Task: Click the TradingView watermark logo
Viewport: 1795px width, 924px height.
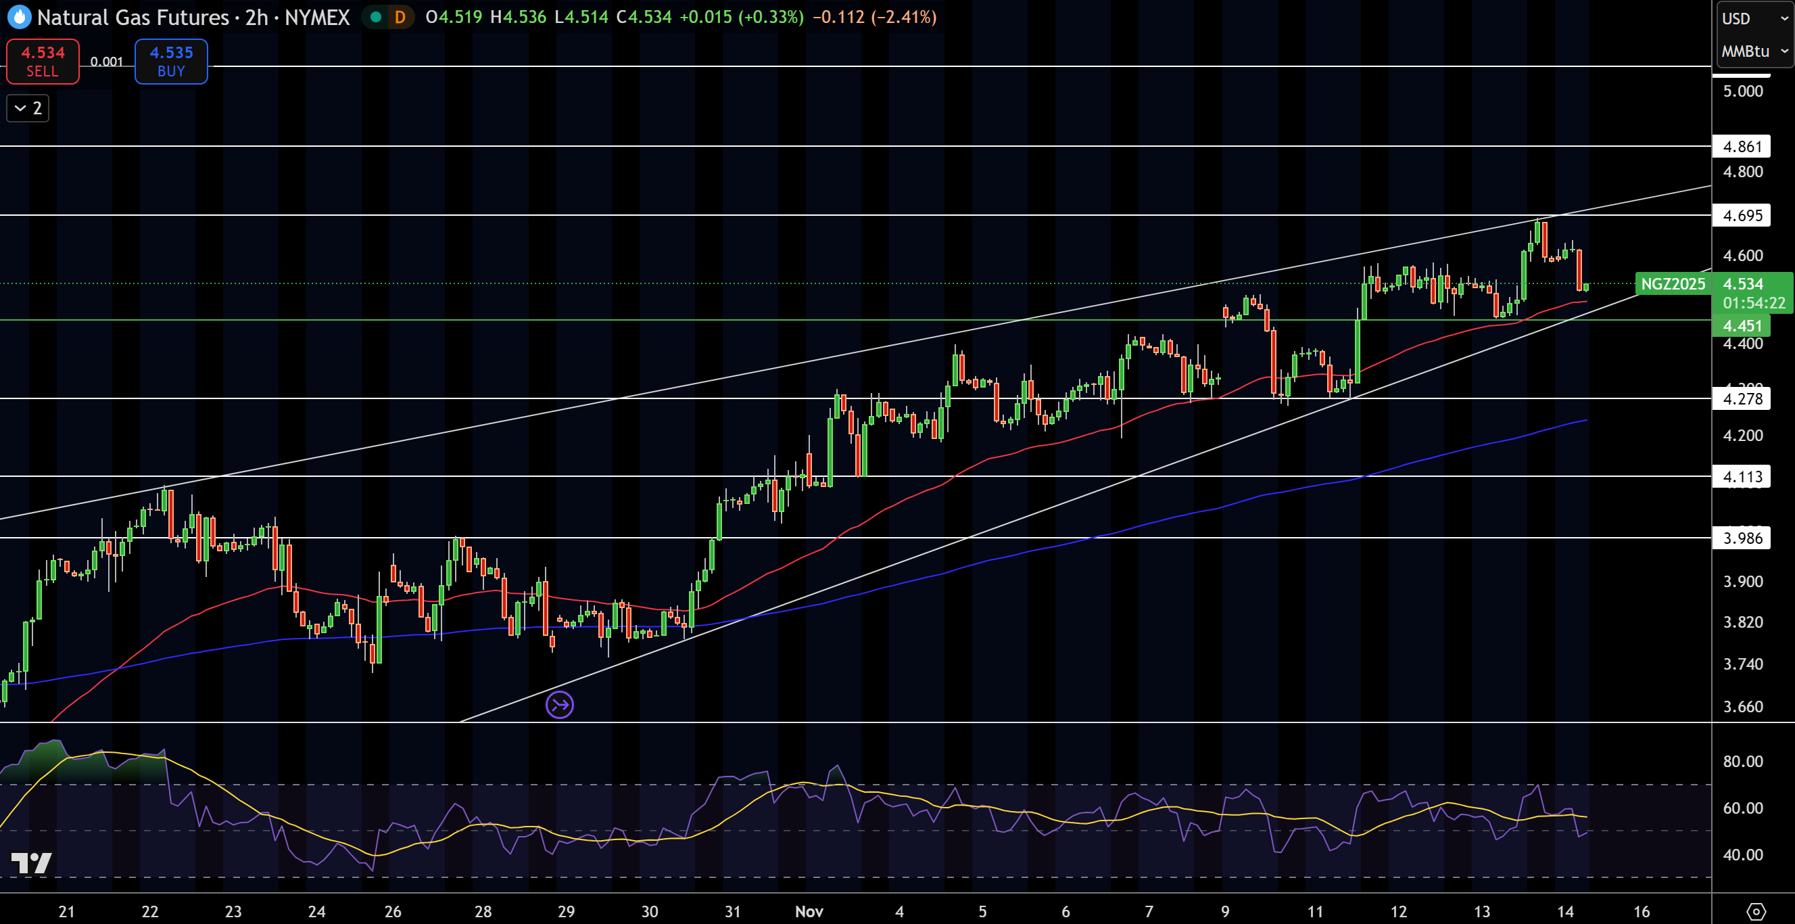Action: (31, 862)
